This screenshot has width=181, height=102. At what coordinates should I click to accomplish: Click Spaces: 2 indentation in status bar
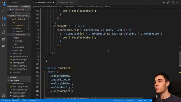click(x=131, y=101)
